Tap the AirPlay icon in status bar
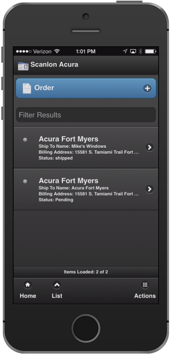The image size is (170, 354). [x=133, y=52]
